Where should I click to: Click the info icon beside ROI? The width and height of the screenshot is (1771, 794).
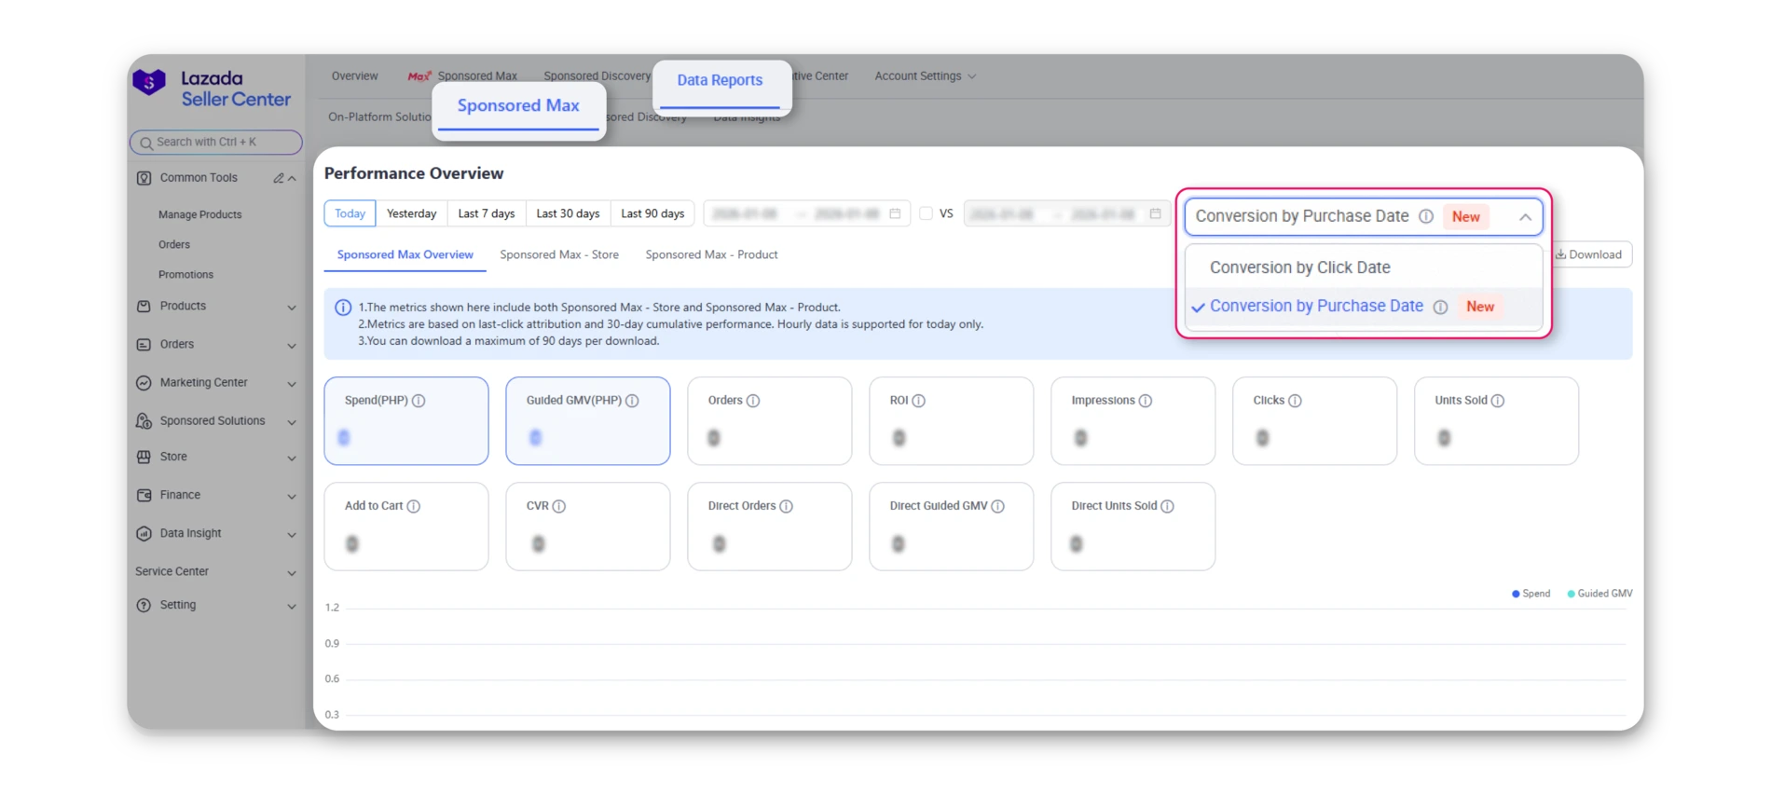click(x=918, y=401)
